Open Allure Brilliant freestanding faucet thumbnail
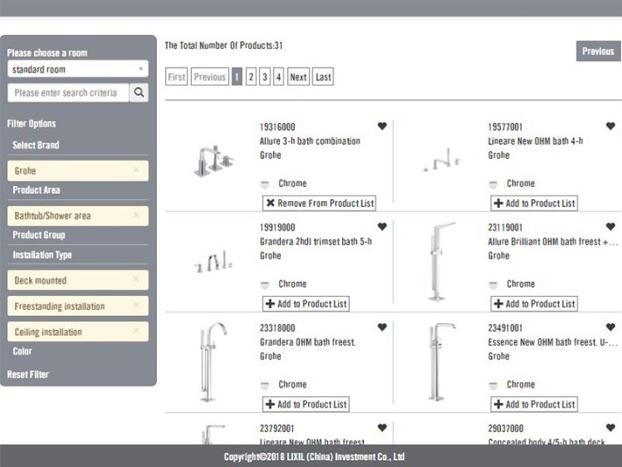This screenshot has height=467, width=622. pos(441,262)
